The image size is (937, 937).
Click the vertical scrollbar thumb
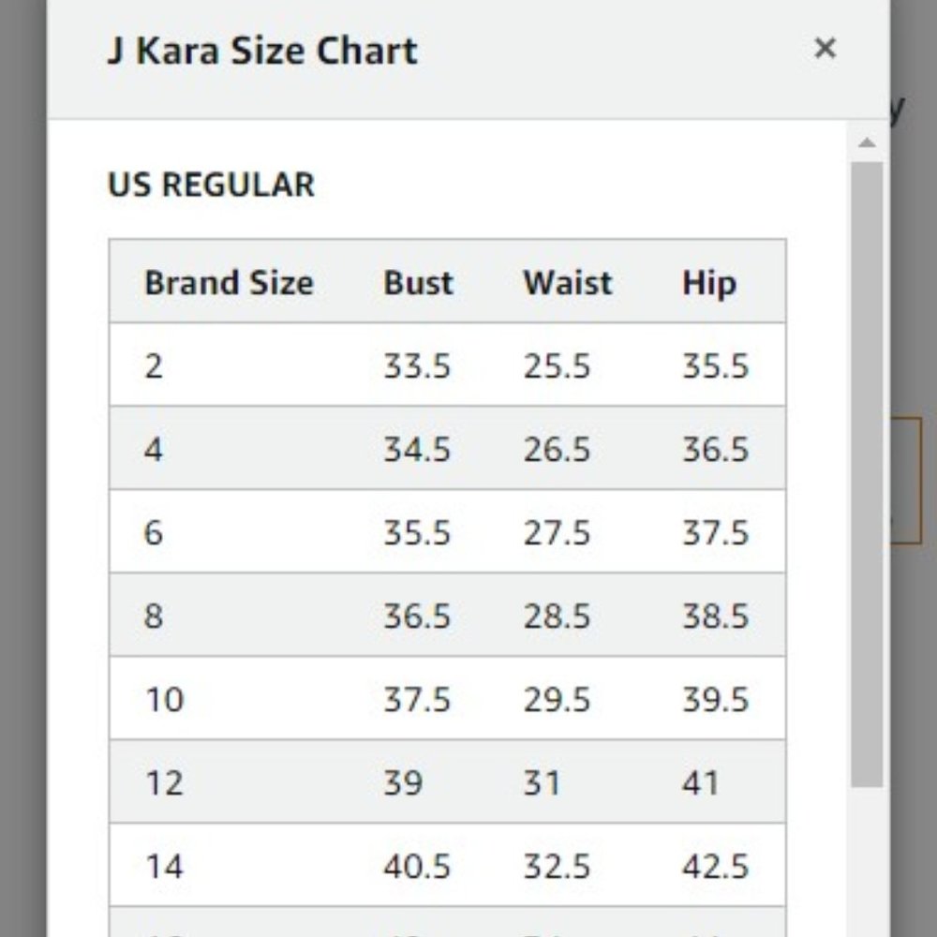pyautogui.click(x=867, y=474)
